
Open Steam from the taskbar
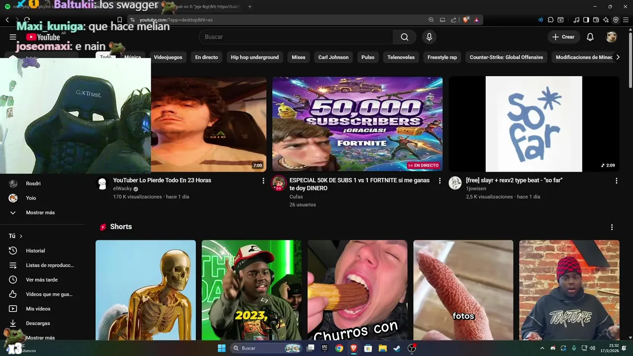click(x=397, y=348)
